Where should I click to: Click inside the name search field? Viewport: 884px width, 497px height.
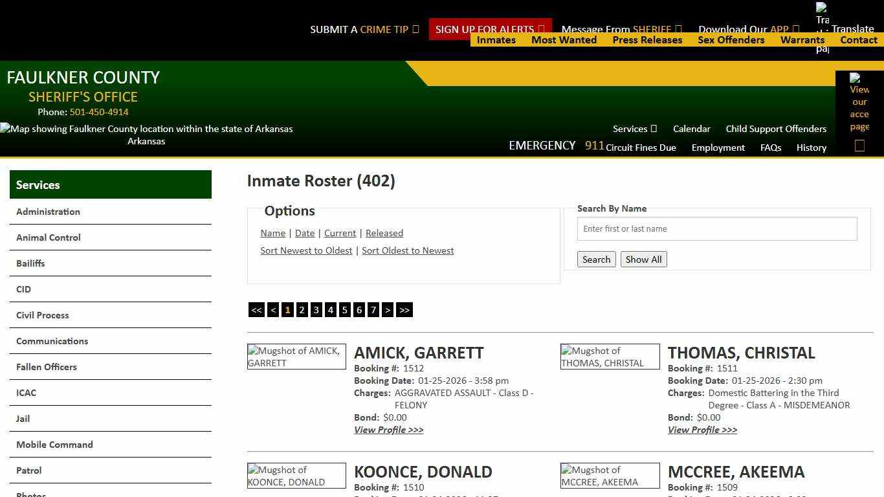[716, 228]
